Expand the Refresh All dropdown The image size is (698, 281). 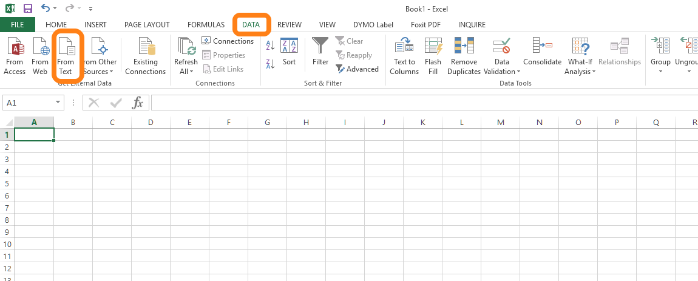pyautogui.click(x=186, y=72)
